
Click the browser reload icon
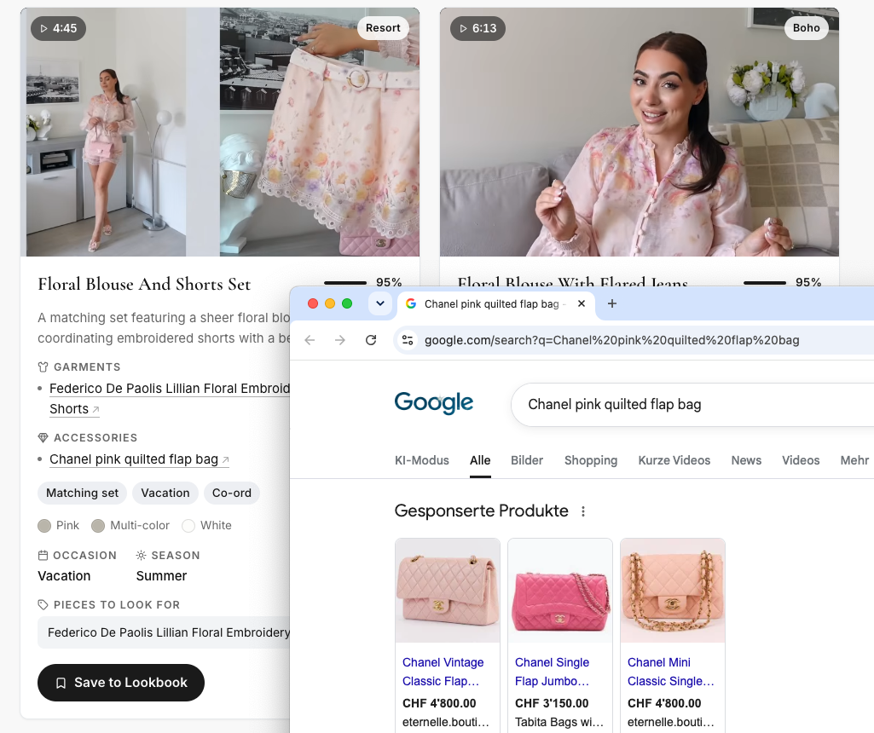(371, 340)
